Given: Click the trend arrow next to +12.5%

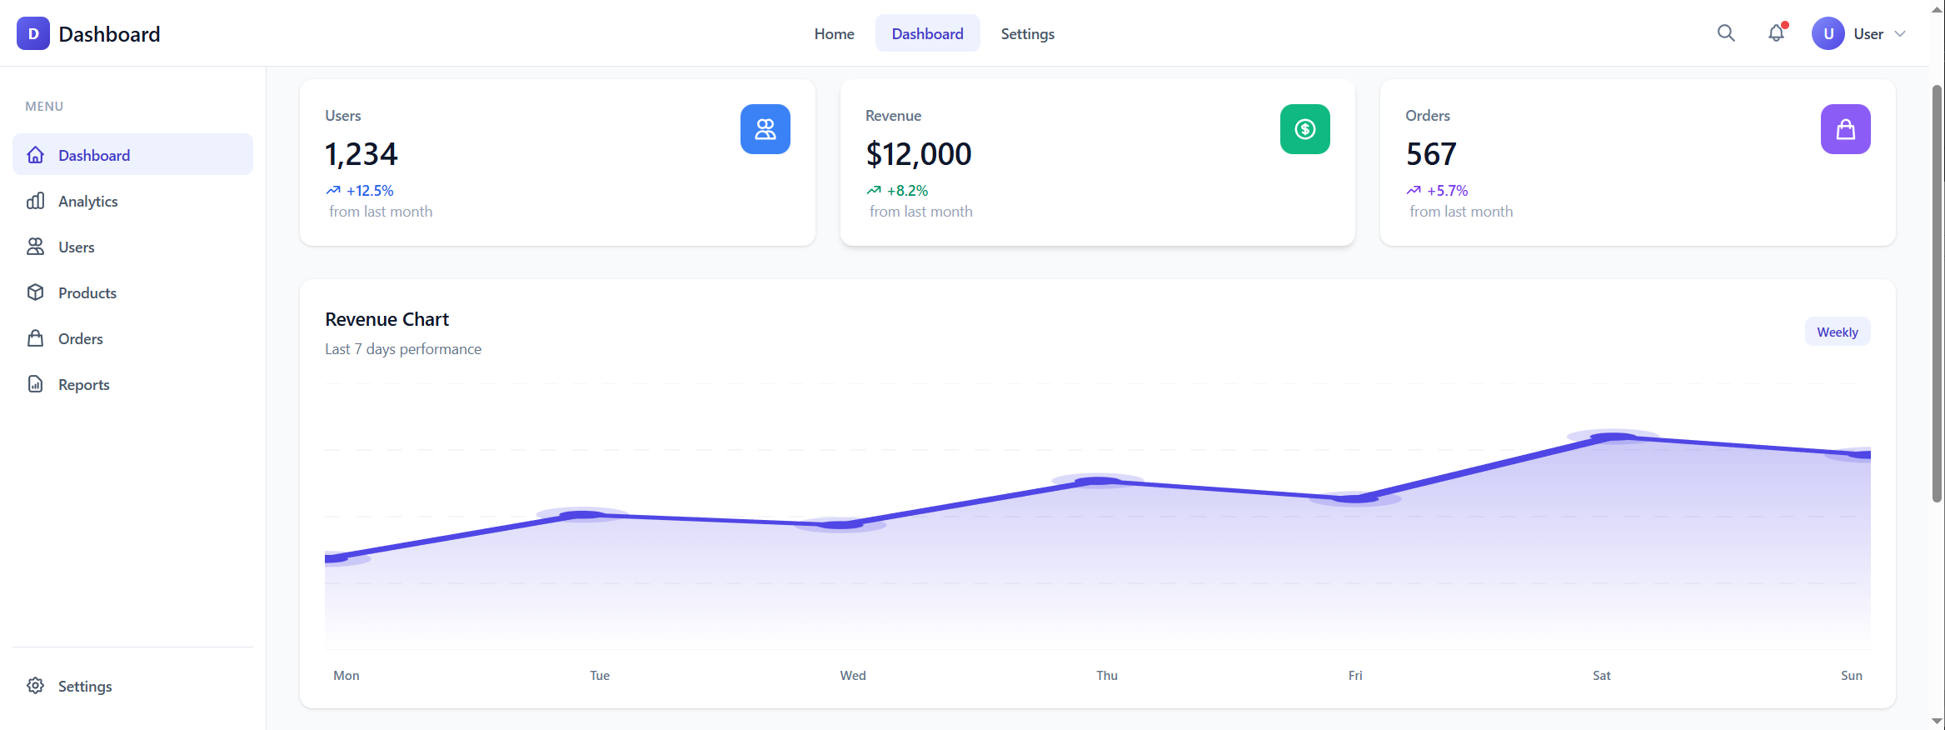Looking at the screenshot, I should pos(333,191).
